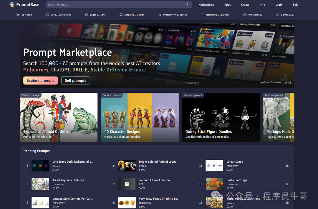Image resolution: width=318 pixels, height=209 pixels.
Task: Open the Marketing & Business category link
Action: coord(218,15)
